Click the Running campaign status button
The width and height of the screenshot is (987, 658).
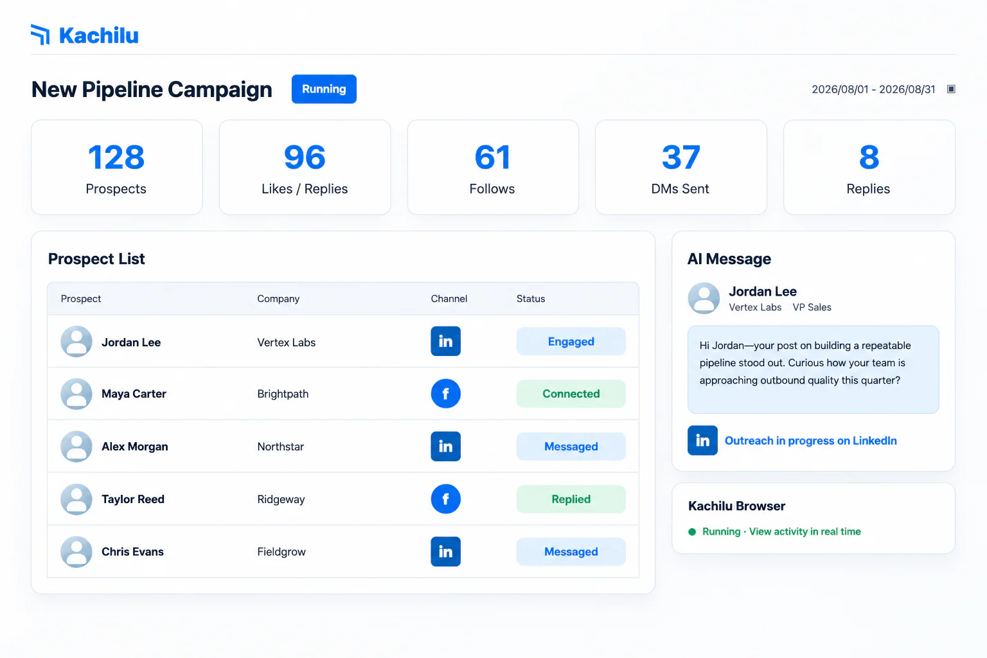point(324,89)
